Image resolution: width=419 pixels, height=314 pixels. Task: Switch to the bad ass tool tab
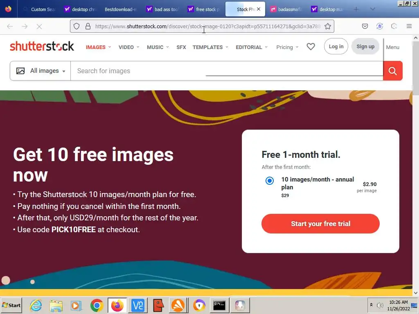(x=162, y=9)
